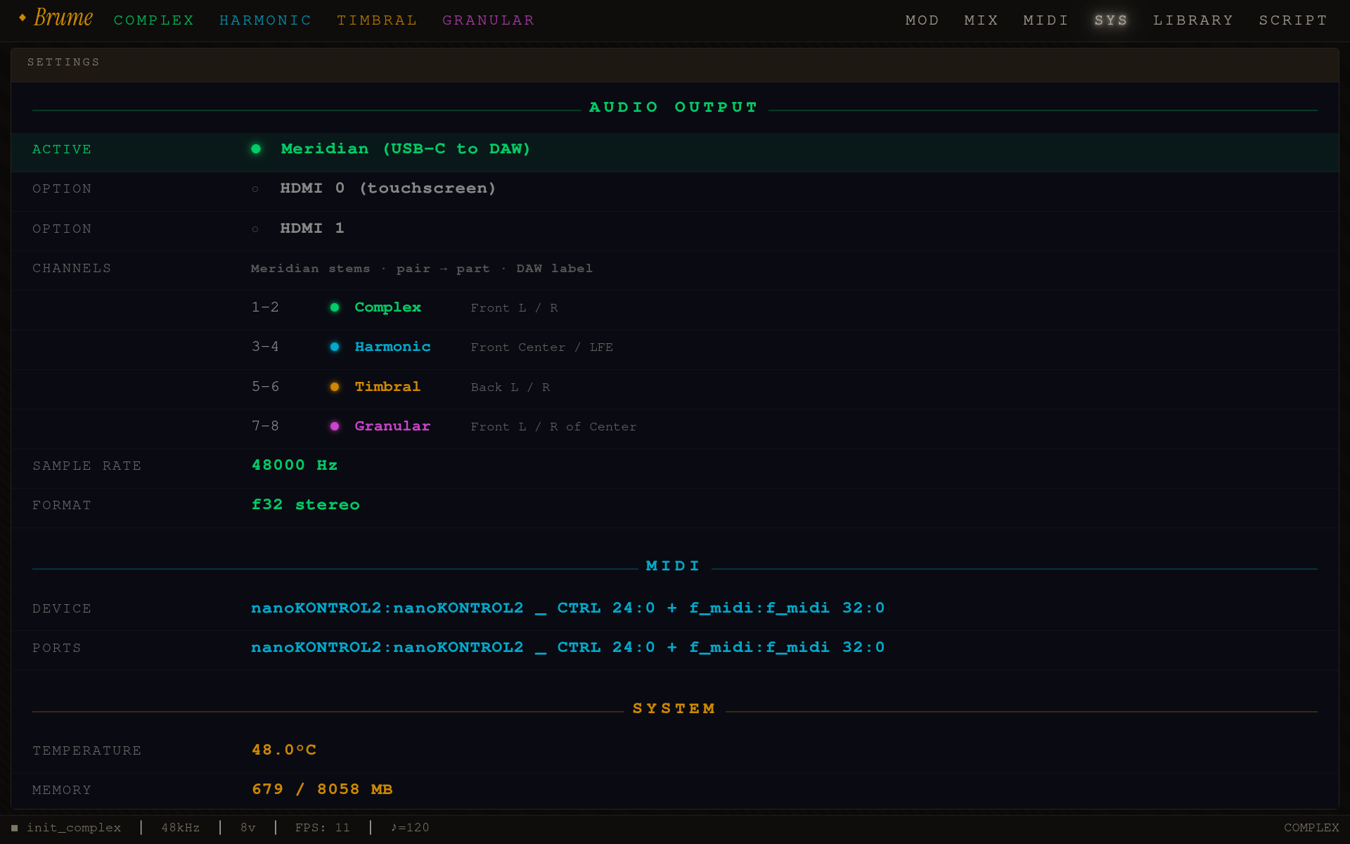Screen dimensions: 1350x844
Task: Click the FPS: 11 status indicator
Action: 322,827
